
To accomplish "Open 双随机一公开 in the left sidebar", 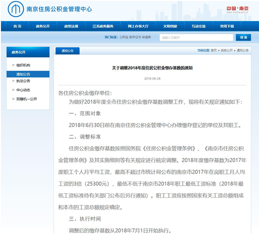I will tap(27, 99).
